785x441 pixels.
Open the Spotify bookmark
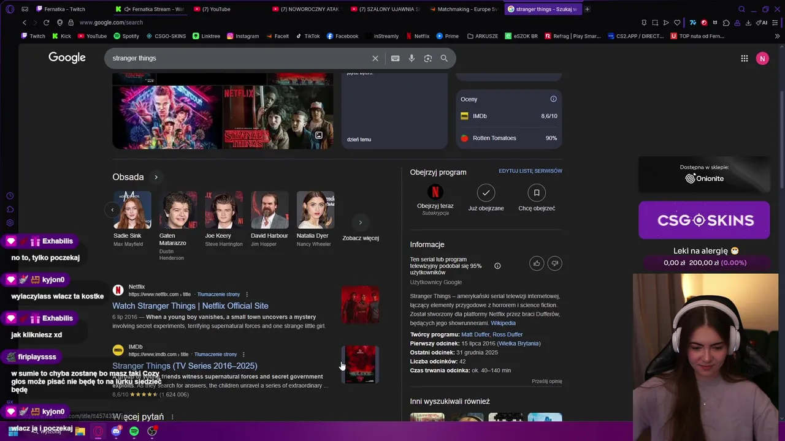tap(126, 36)
